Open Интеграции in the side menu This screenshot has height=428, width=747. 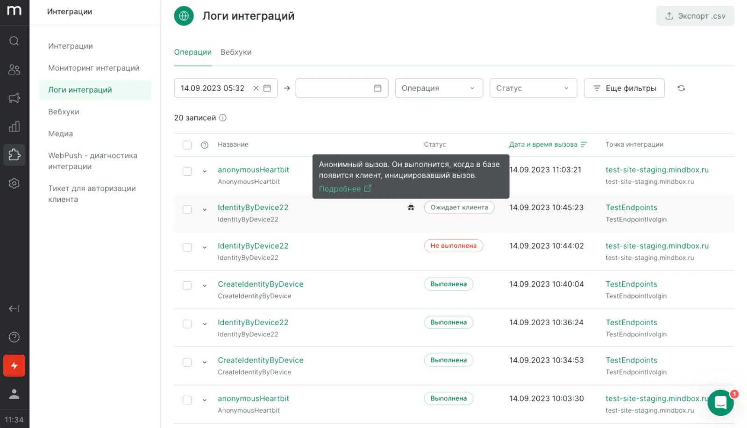click(71, 46)
